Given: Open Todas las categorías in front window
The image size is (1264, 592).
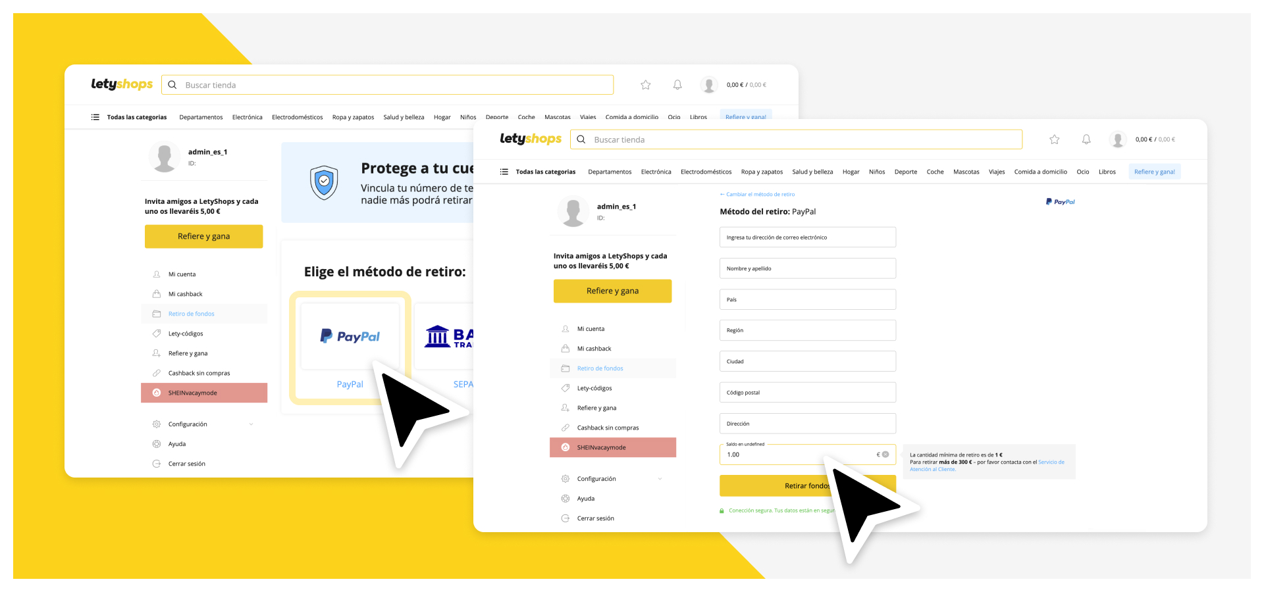Looking at the screenshot, I should (x=546, y=172).
